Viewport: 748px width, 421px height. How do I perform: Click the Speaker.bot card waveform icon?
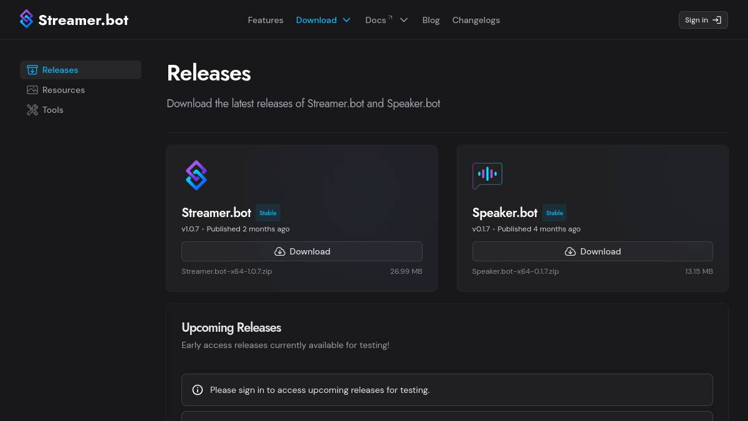(x=487, y=176)
